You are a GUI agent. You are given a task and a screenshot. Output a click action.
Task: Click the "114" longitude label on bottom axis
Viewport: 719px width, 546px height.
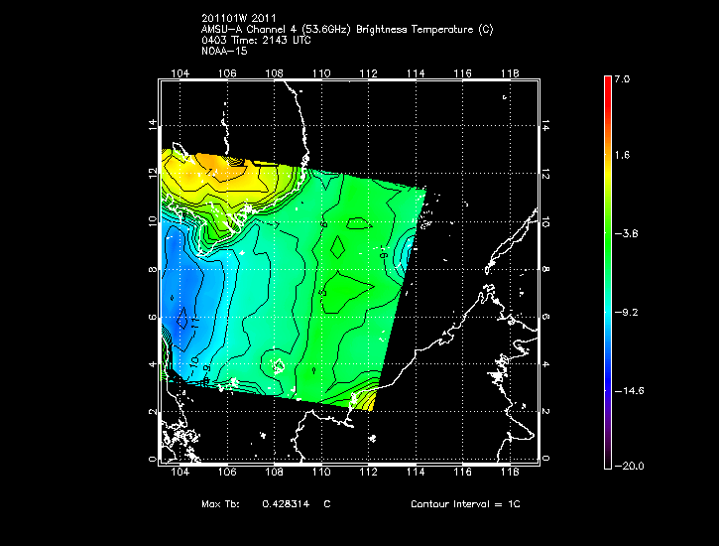pyautogui.click(x=416, y=473)
